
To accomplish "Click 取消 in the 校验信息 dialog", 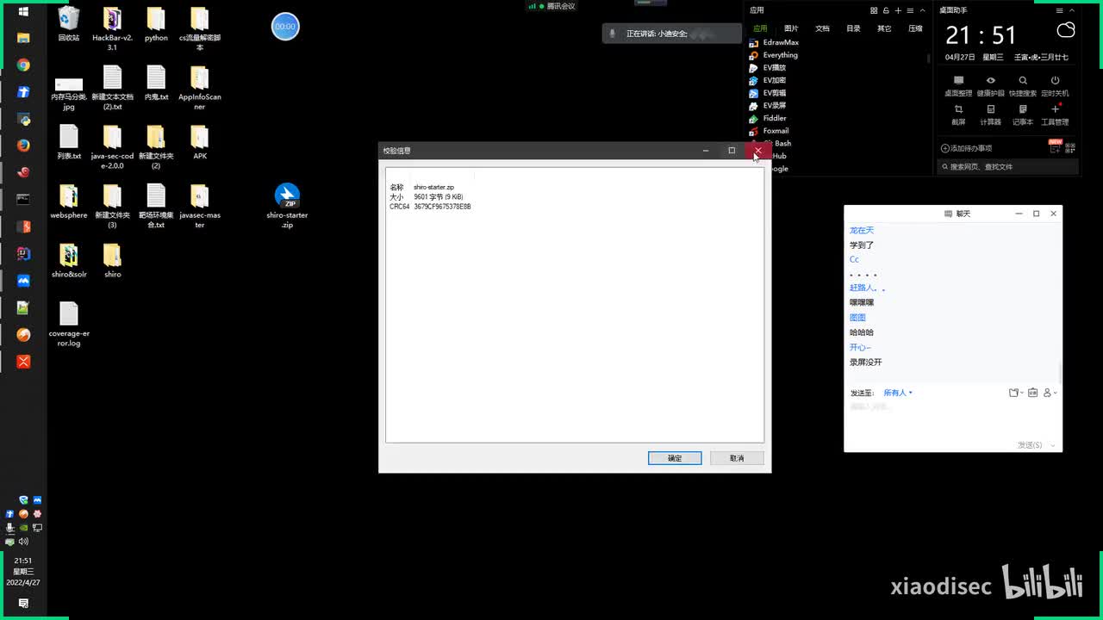I will (737, 458).
